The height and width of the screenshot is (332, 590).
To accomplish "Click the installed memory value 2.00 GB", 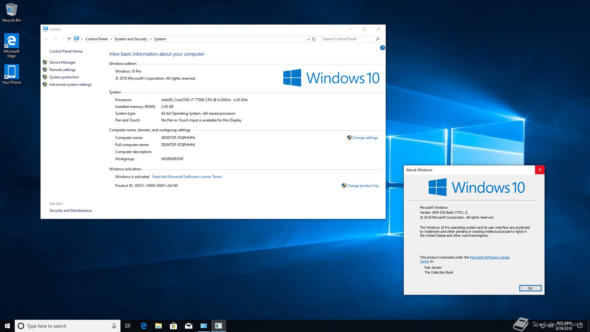I will tap(167, 107).
